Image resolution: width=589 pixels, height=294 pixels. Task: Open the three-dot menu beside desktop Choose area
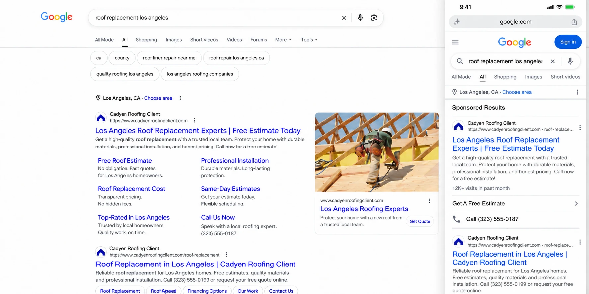pos(181,98)
